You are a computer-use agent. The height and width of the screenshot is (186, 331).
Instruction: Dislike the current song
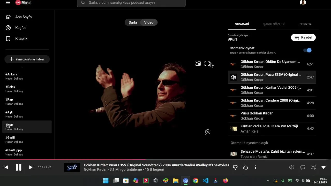(235, 167)
